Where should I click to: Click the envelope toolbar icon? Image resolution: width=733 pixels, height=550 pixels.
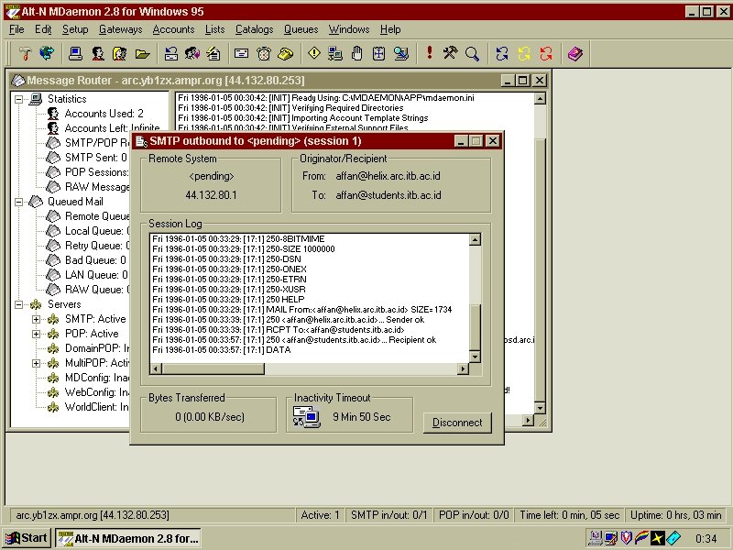click(242, 53)
